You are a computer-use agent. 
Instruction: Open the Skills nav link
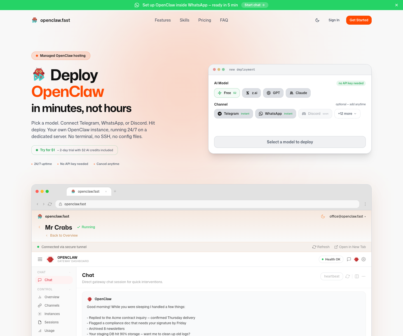[184, 20]
